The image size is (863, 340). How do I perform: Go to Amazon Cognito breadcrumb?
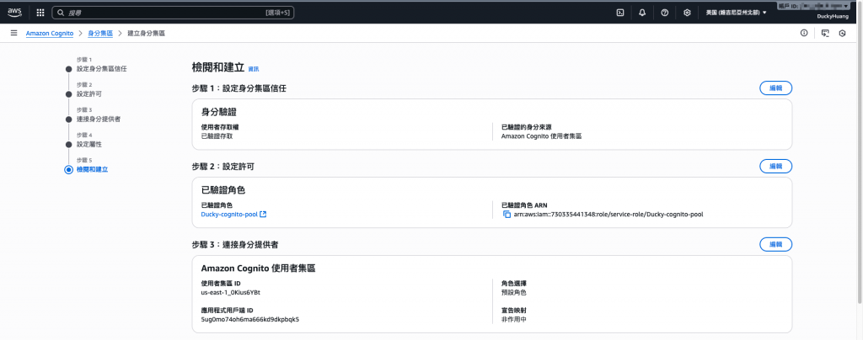[50, 34]
